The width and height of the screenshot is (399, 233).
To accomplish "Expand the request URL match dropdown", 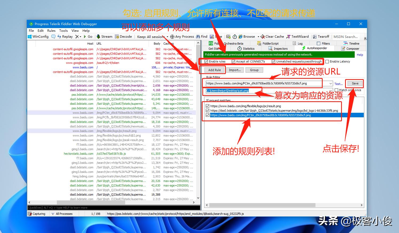I will point(331,84).
